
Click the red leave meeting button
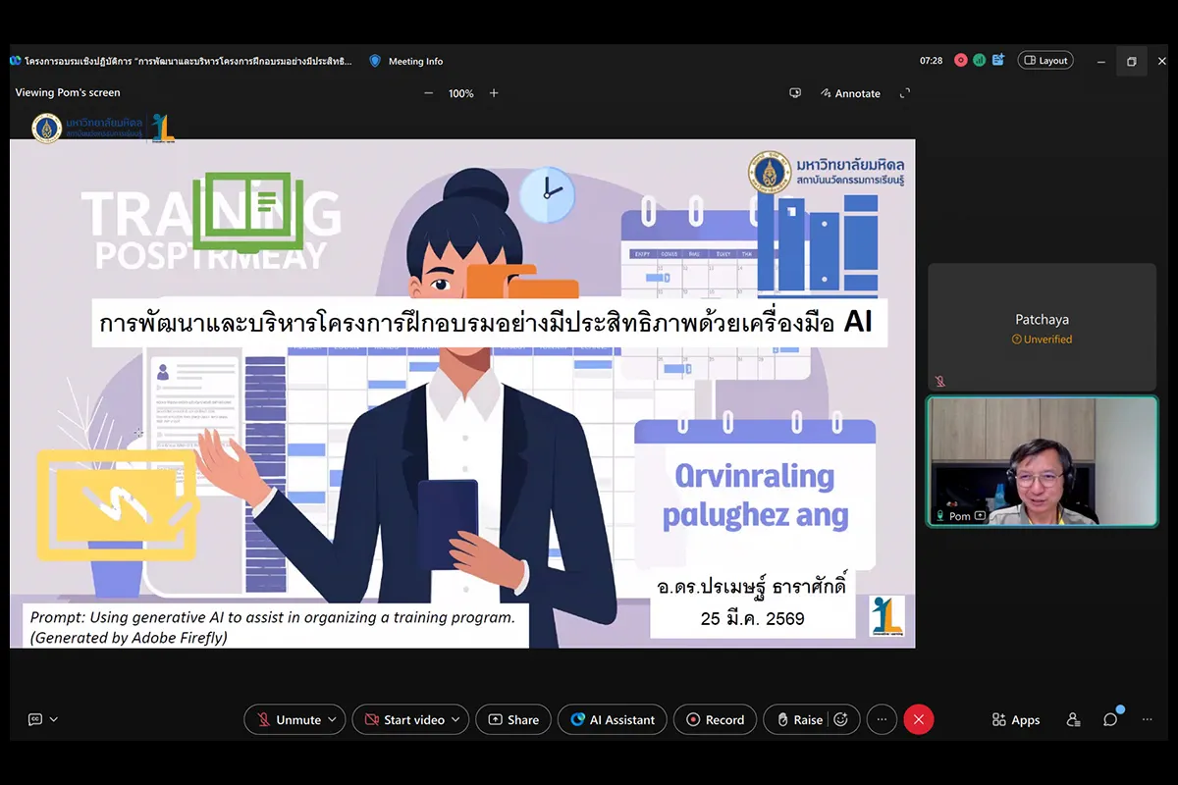click(x=918, y=719)
